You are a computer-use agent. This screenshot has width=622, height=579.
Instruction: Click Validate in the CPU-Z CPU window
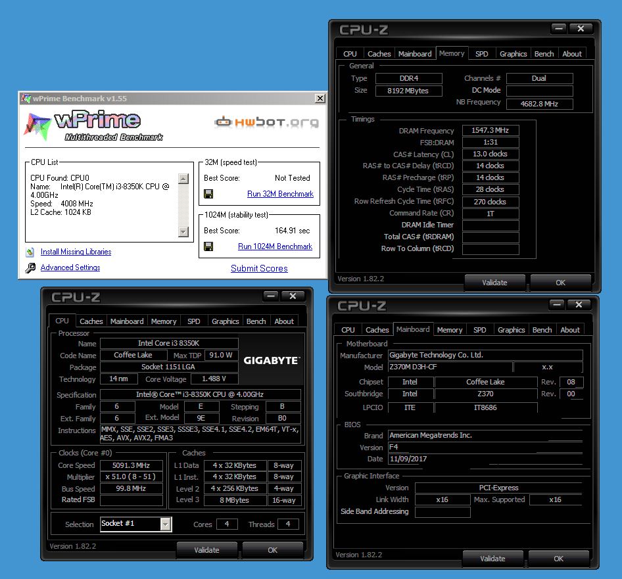(206, 550)
